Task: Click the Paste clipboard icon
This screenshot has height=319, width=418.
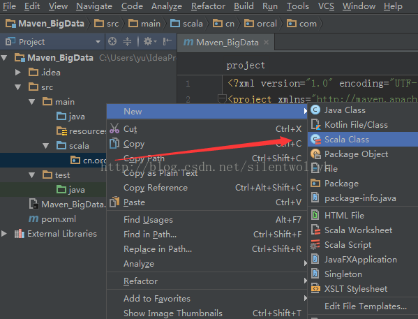Action: coord(114,202)
